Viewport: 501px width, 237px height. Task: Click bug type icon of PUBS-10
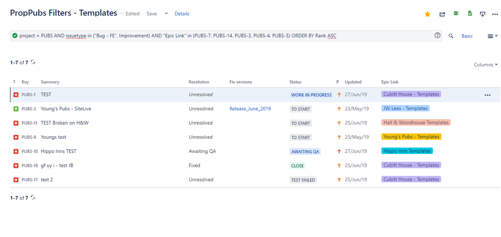coord(16,151)
